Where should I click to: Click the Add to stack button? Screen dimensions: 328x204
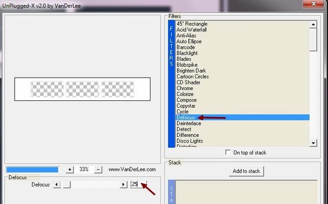[x=246, y=171]
